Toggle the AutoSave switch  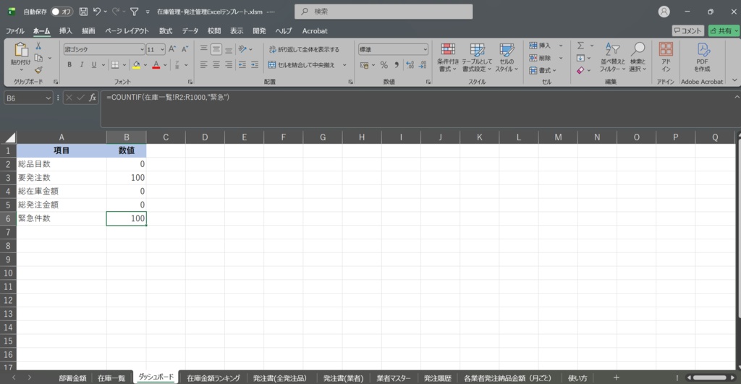[62, 12]
